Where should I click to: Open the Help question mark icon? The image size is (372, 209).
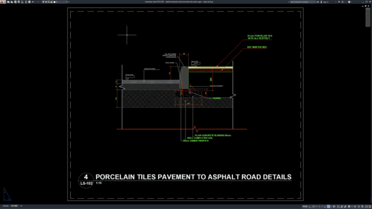point(349,2)
